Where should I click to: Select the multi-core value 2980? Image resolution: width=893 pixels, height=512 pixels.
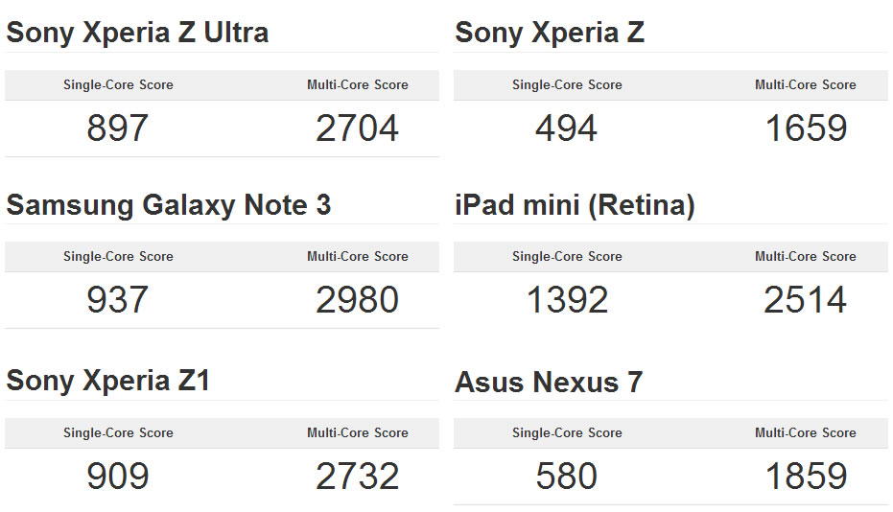pyautogui.click(x=357, y=300)
